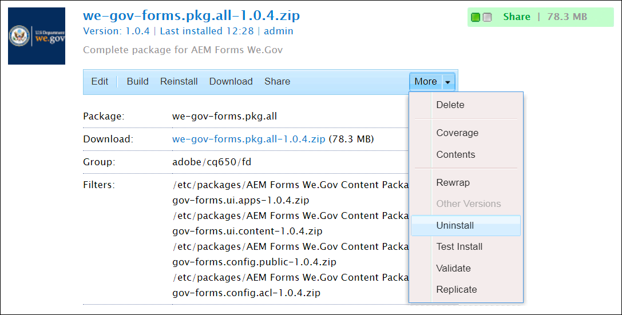Click the green status indicator icon
Image resolution: width=622 pixels, height=315 pixels.
point(476,17)
